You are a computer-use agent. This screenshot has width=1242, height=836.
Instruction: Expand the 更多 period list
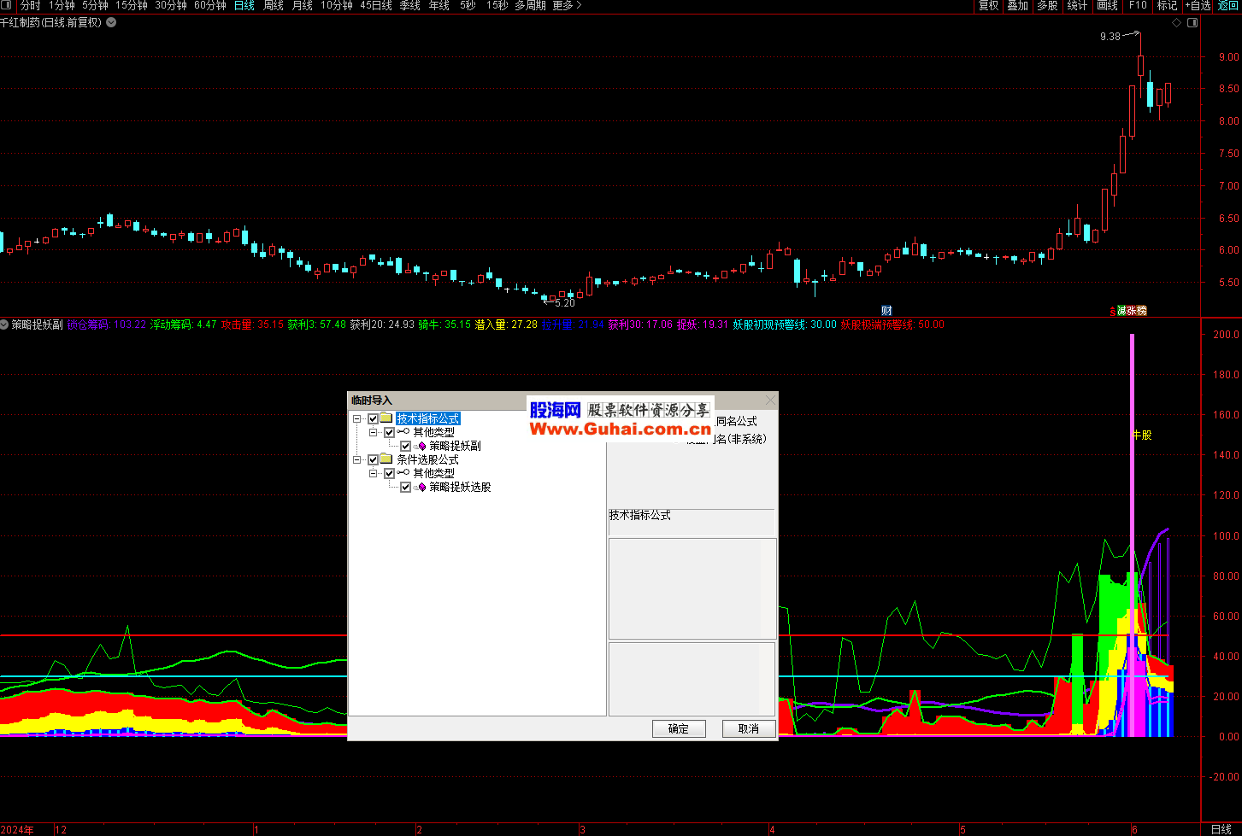(566, 5)
